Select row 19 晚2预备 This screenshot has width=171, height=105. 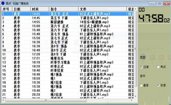pyautogui.click(x=68, y=87)
